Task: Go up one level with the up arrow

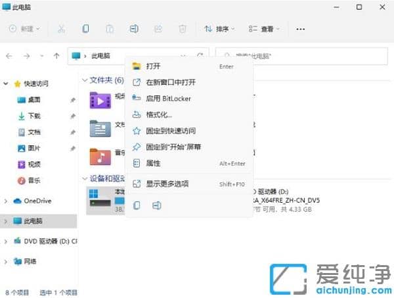Action: pyautogui.click(x=57, y=56)
